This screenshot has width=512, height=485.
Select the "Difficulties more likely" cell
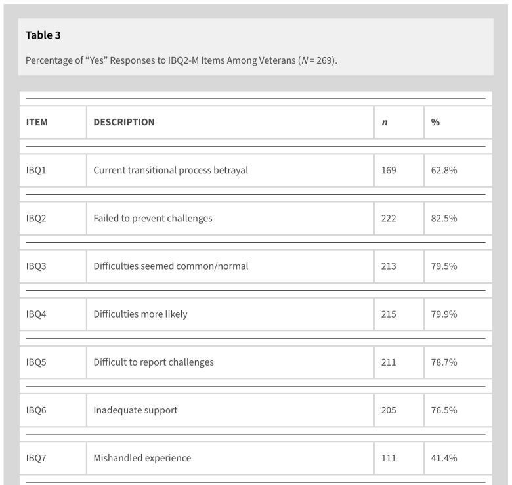pyautogui.click(x=140, y=314)
